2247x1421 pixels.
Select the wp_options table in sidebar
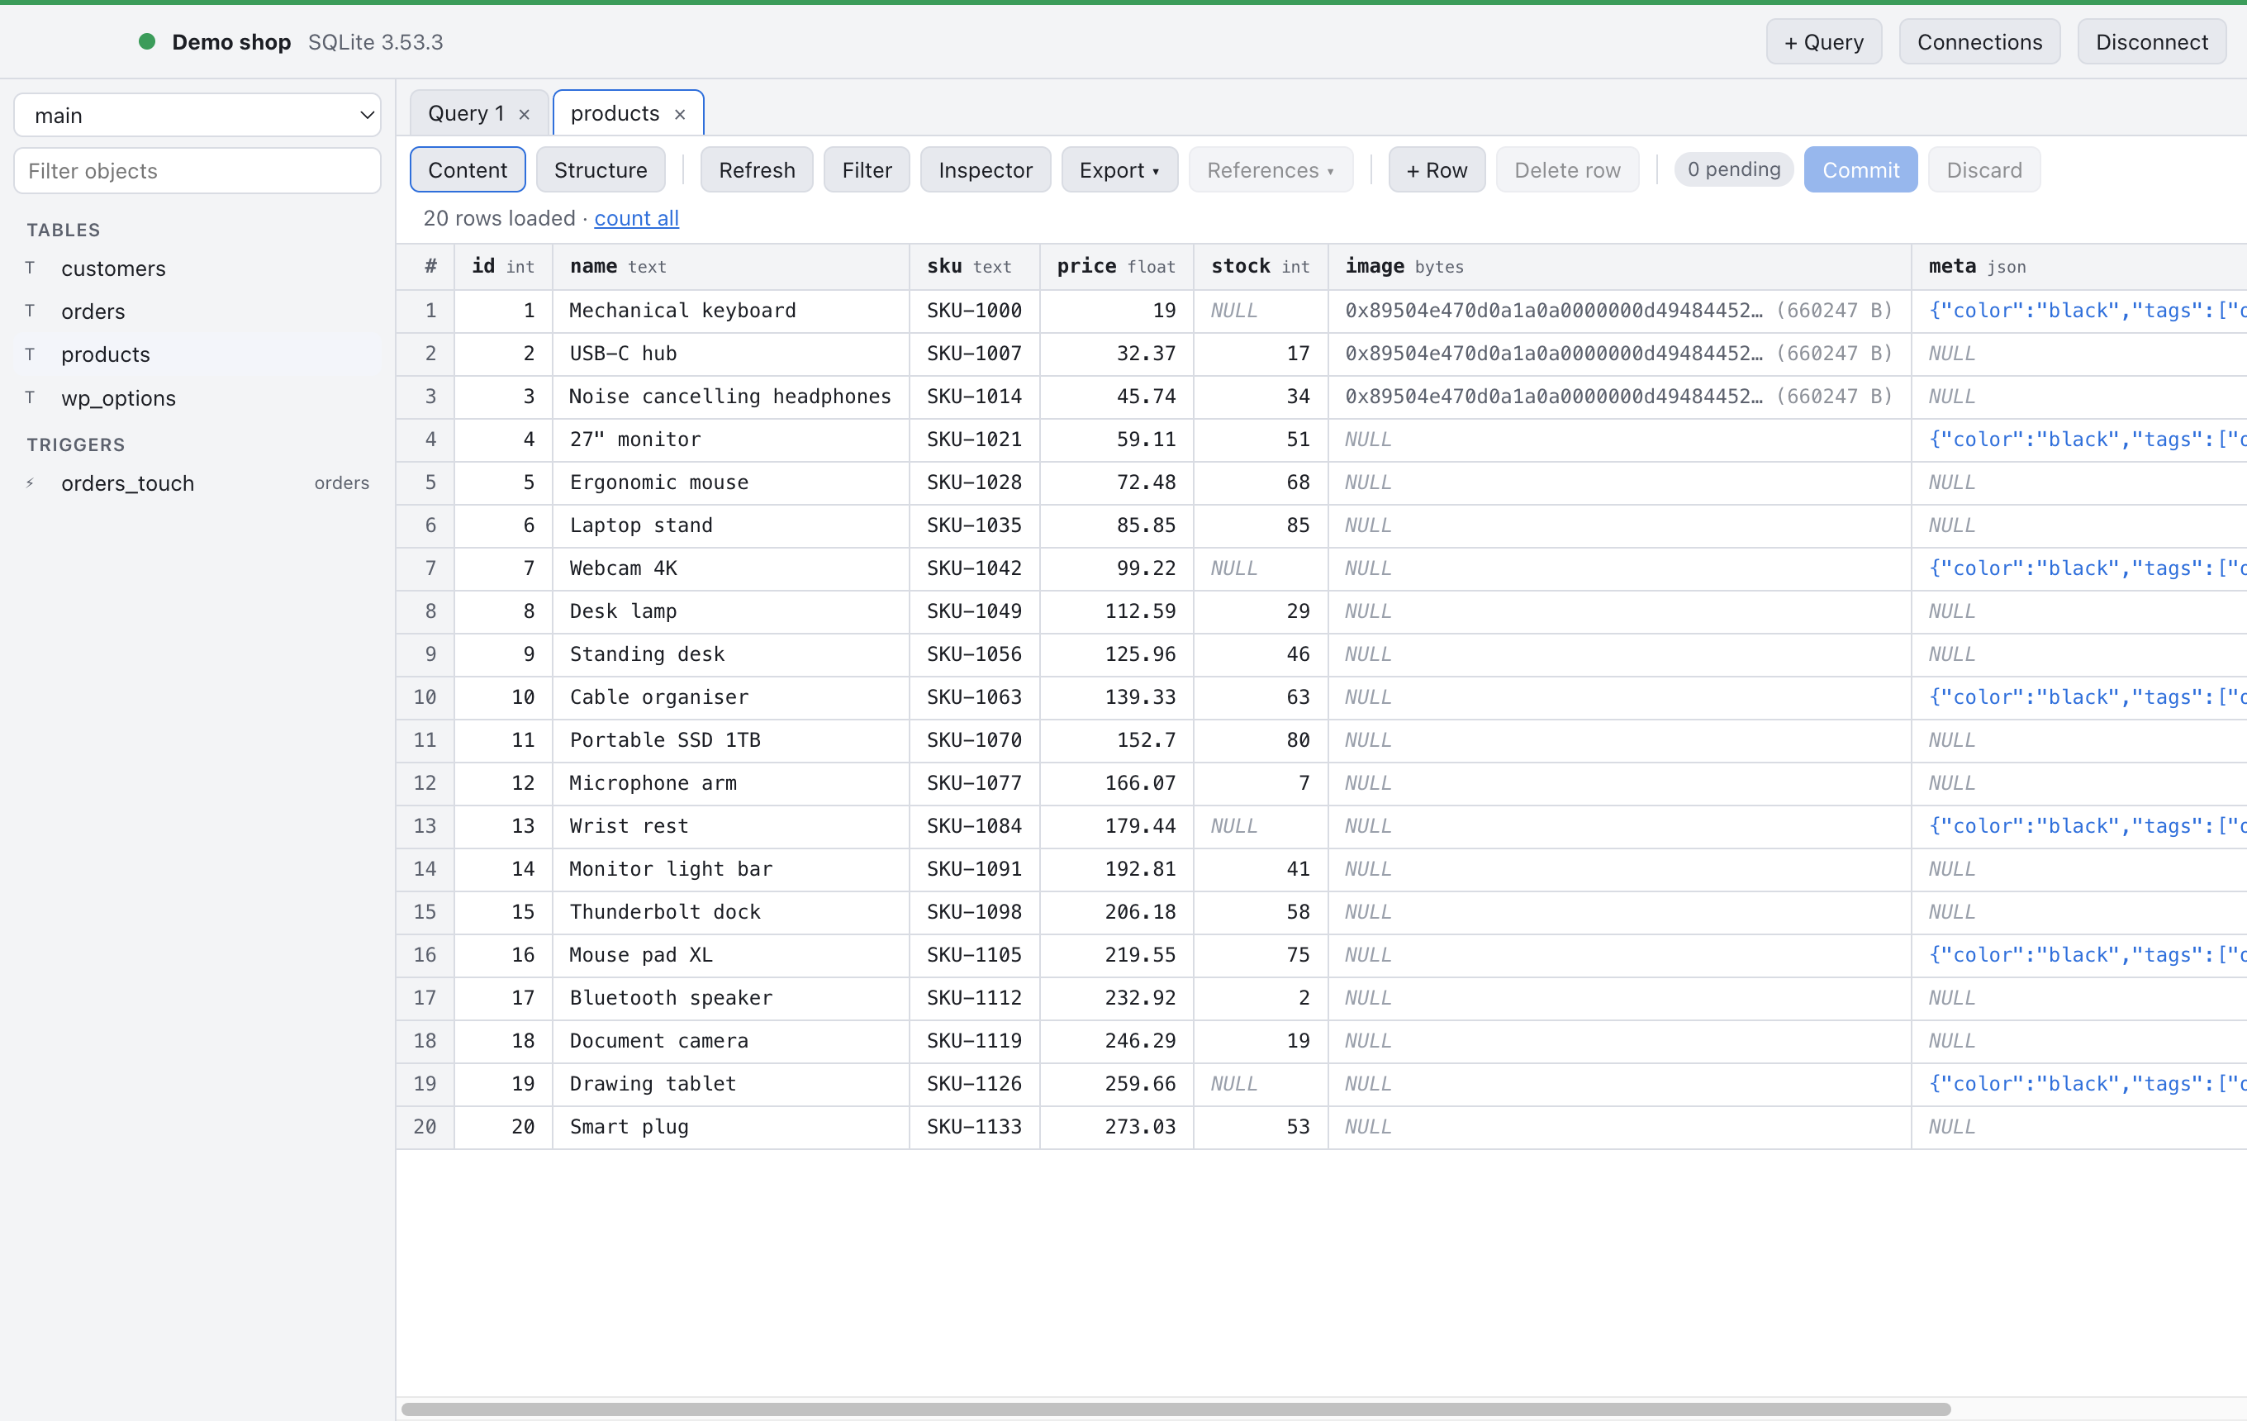(197, 397)
